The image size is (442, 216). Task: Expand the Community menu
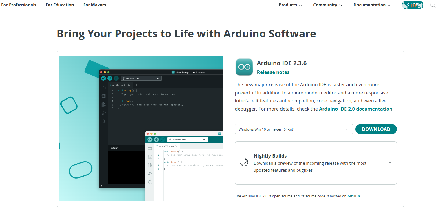click(328, 5)
